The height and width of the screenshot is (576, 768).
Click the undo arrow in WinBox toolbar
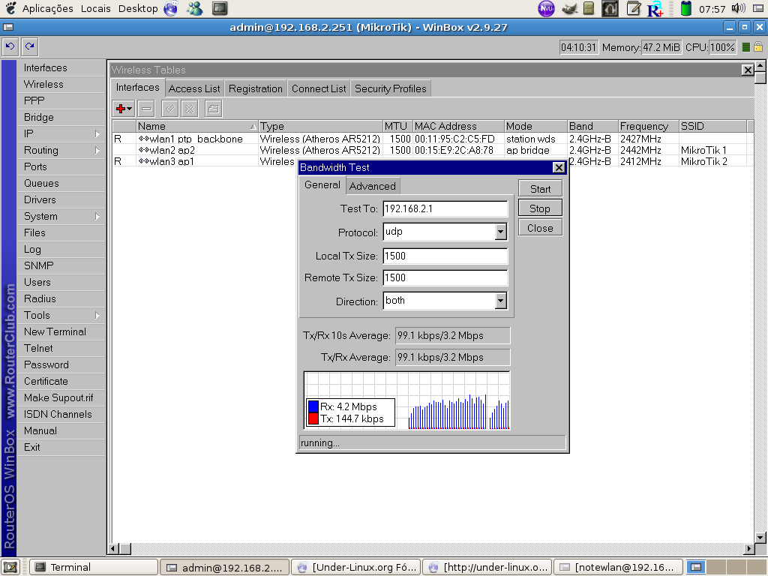point(10,46)
